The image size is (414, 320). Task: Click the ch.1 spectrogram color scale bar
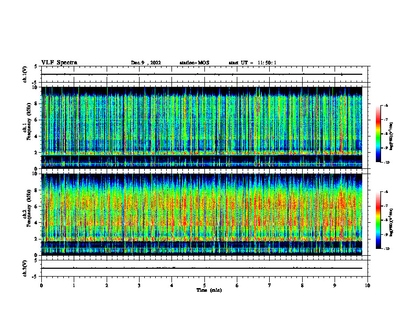pyautogui.click(x=378, y=134)
